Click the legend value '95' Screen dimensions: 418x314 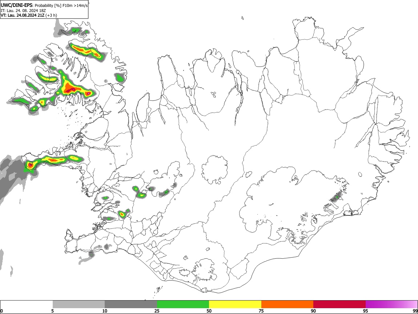(366, 311)
